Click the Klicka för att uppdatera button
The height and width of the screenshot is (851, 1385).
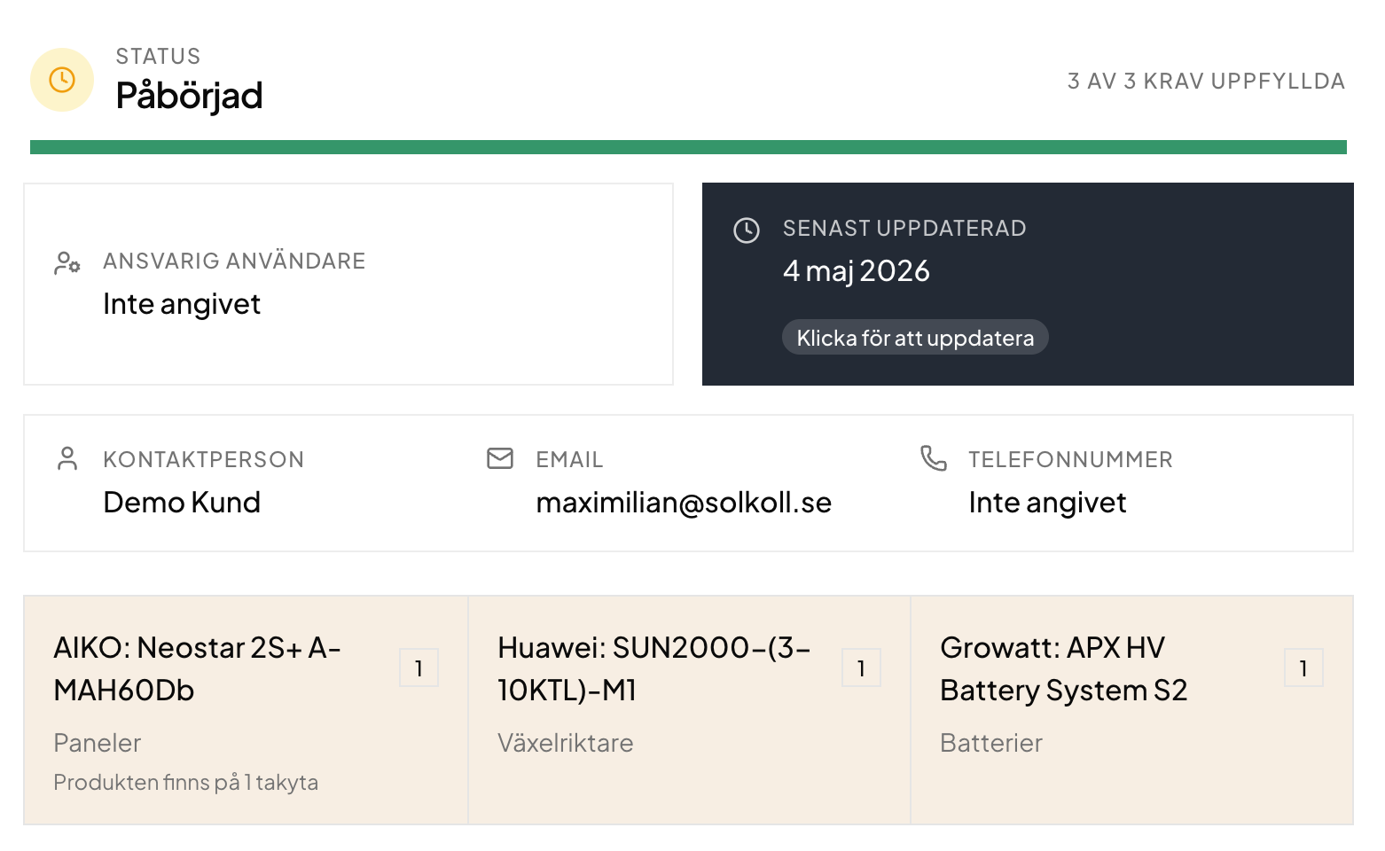915,337
